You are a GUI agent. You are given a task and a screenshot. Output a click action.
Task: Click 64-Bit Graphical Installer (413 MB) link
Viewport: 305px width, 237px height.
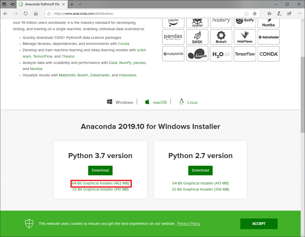200,183
